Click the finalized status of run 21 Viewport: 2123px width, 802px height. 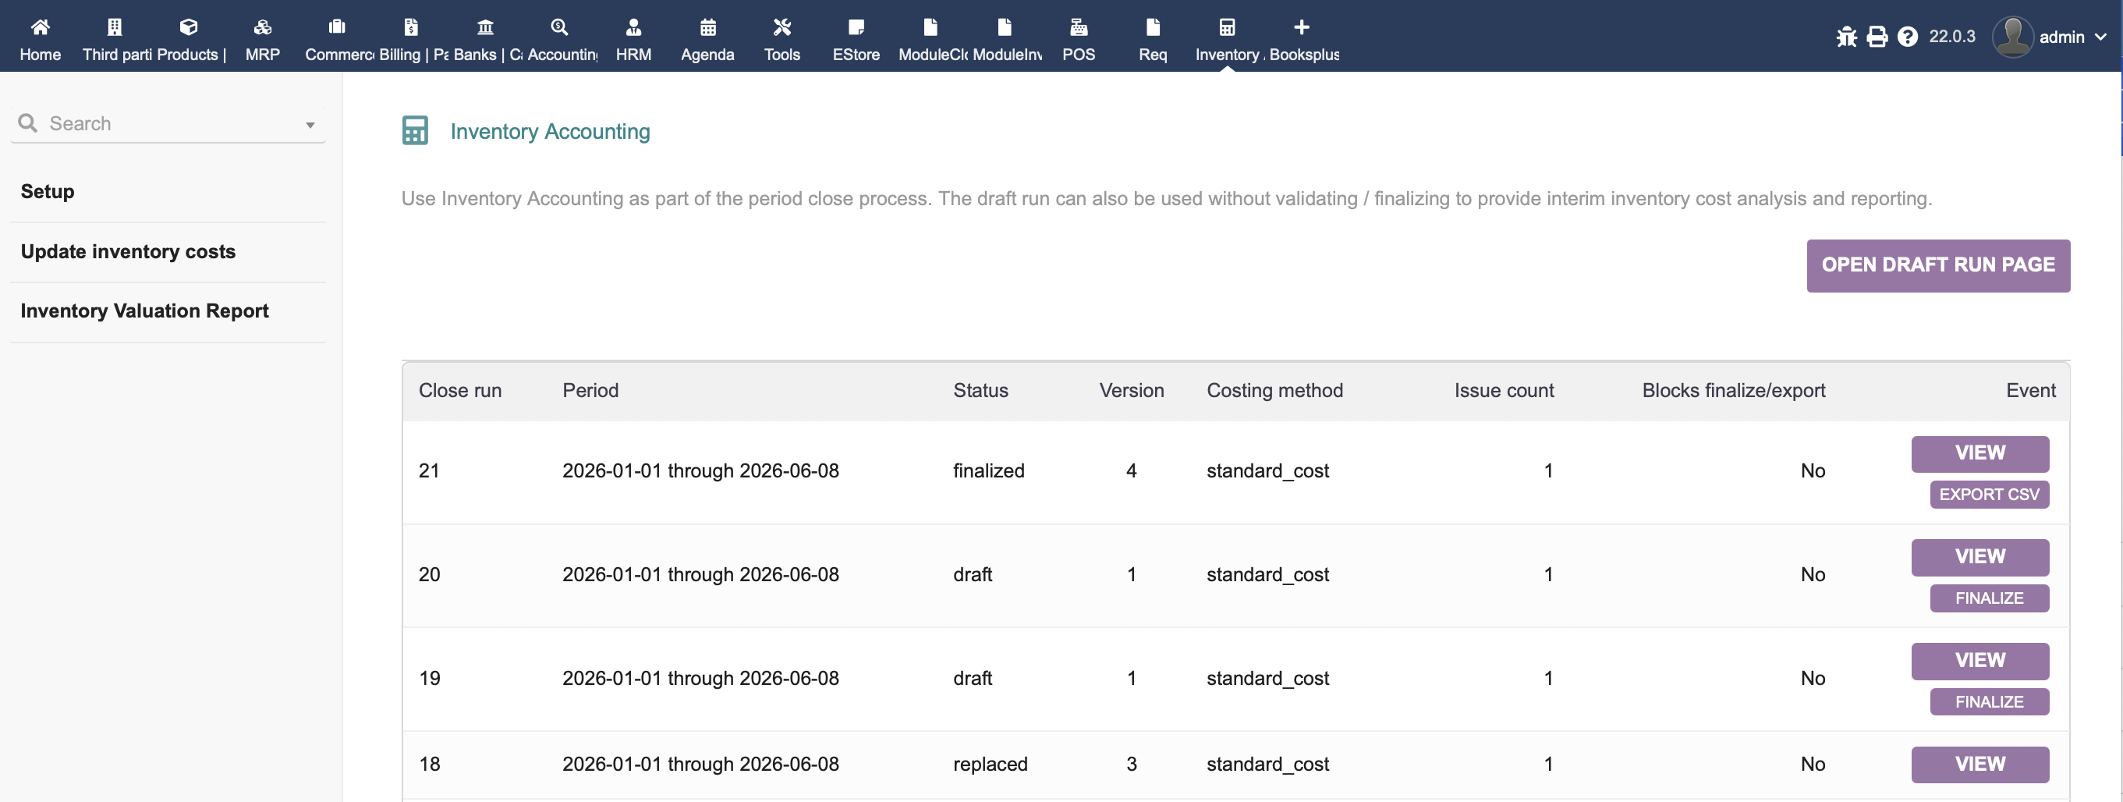click(x=989, y=470)
